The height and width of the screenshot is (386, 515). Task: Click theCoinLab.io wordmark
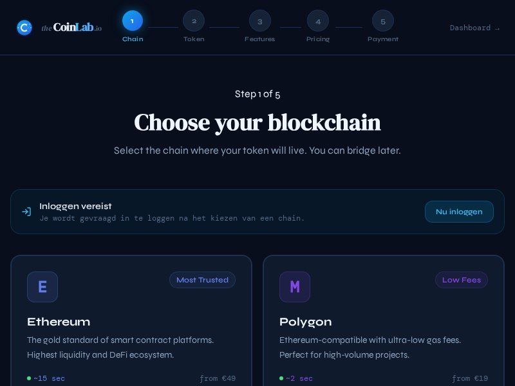[x=71, y=28]
